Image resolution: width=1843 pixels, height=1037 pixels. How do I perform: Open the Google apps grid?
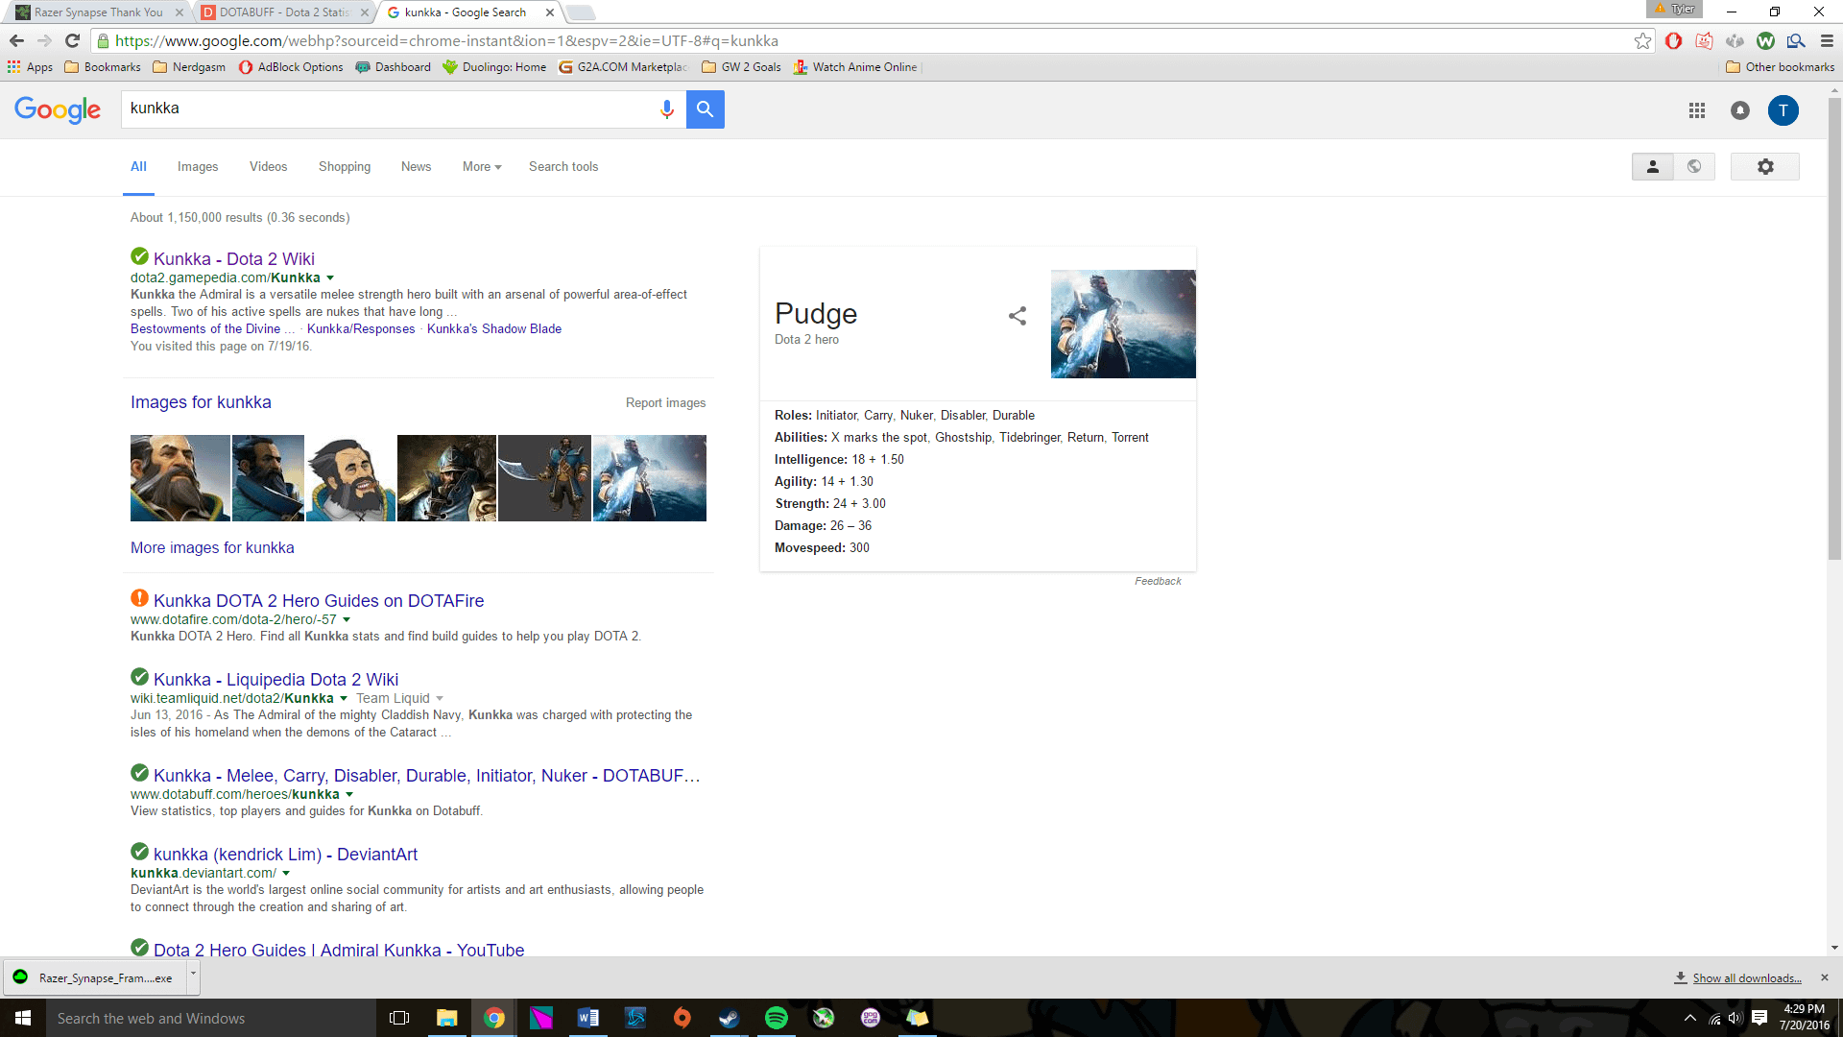tap(1696, 110)
